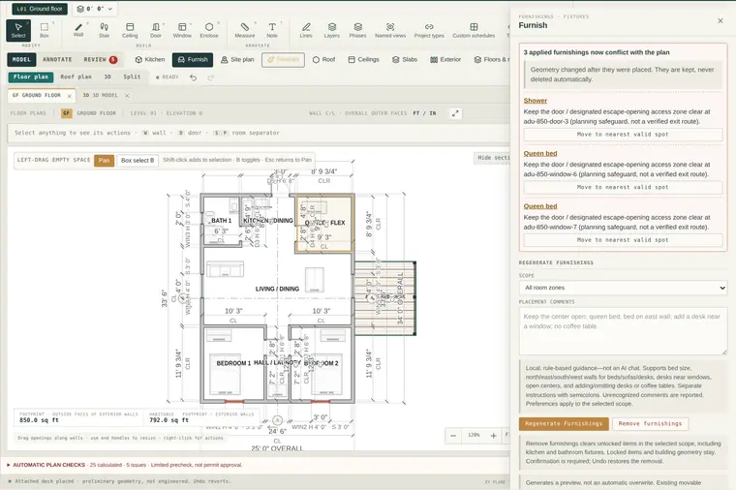Choose the Door tool
The width and height of the screenshot is (736, 490).
click(x=156, y=30)
